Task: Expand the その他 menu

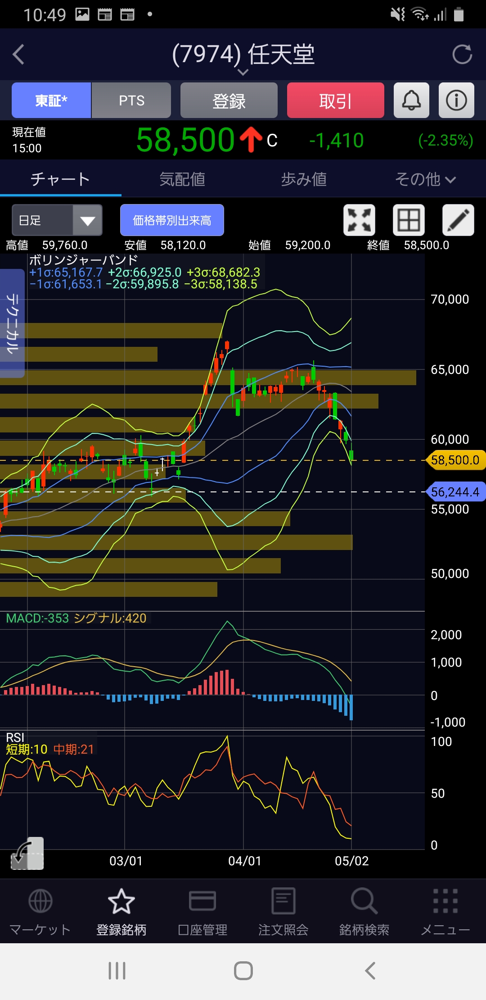Action: point(425,179)
